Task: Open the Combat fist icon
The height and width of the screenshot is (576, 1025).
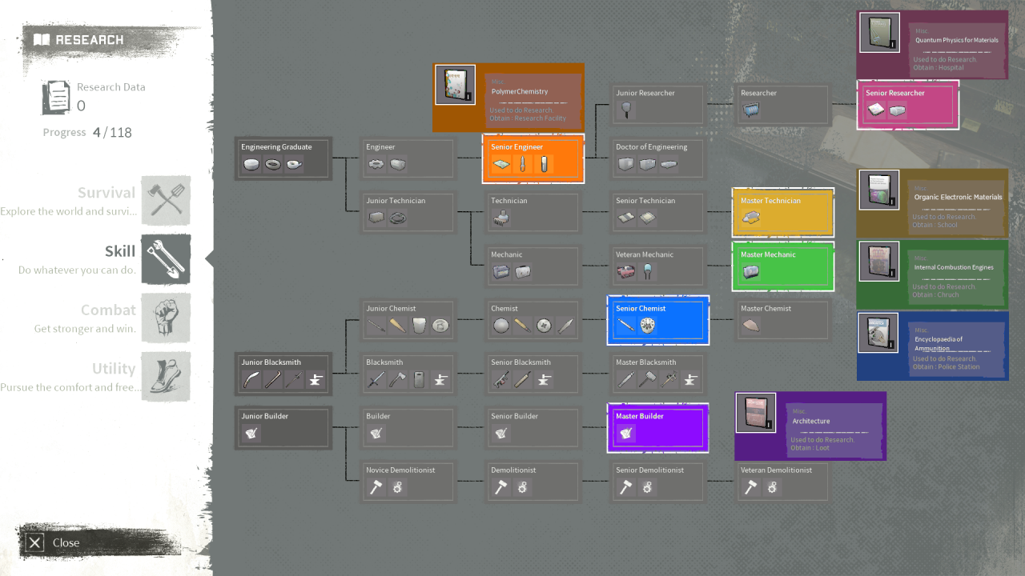Action: [166, 318]
